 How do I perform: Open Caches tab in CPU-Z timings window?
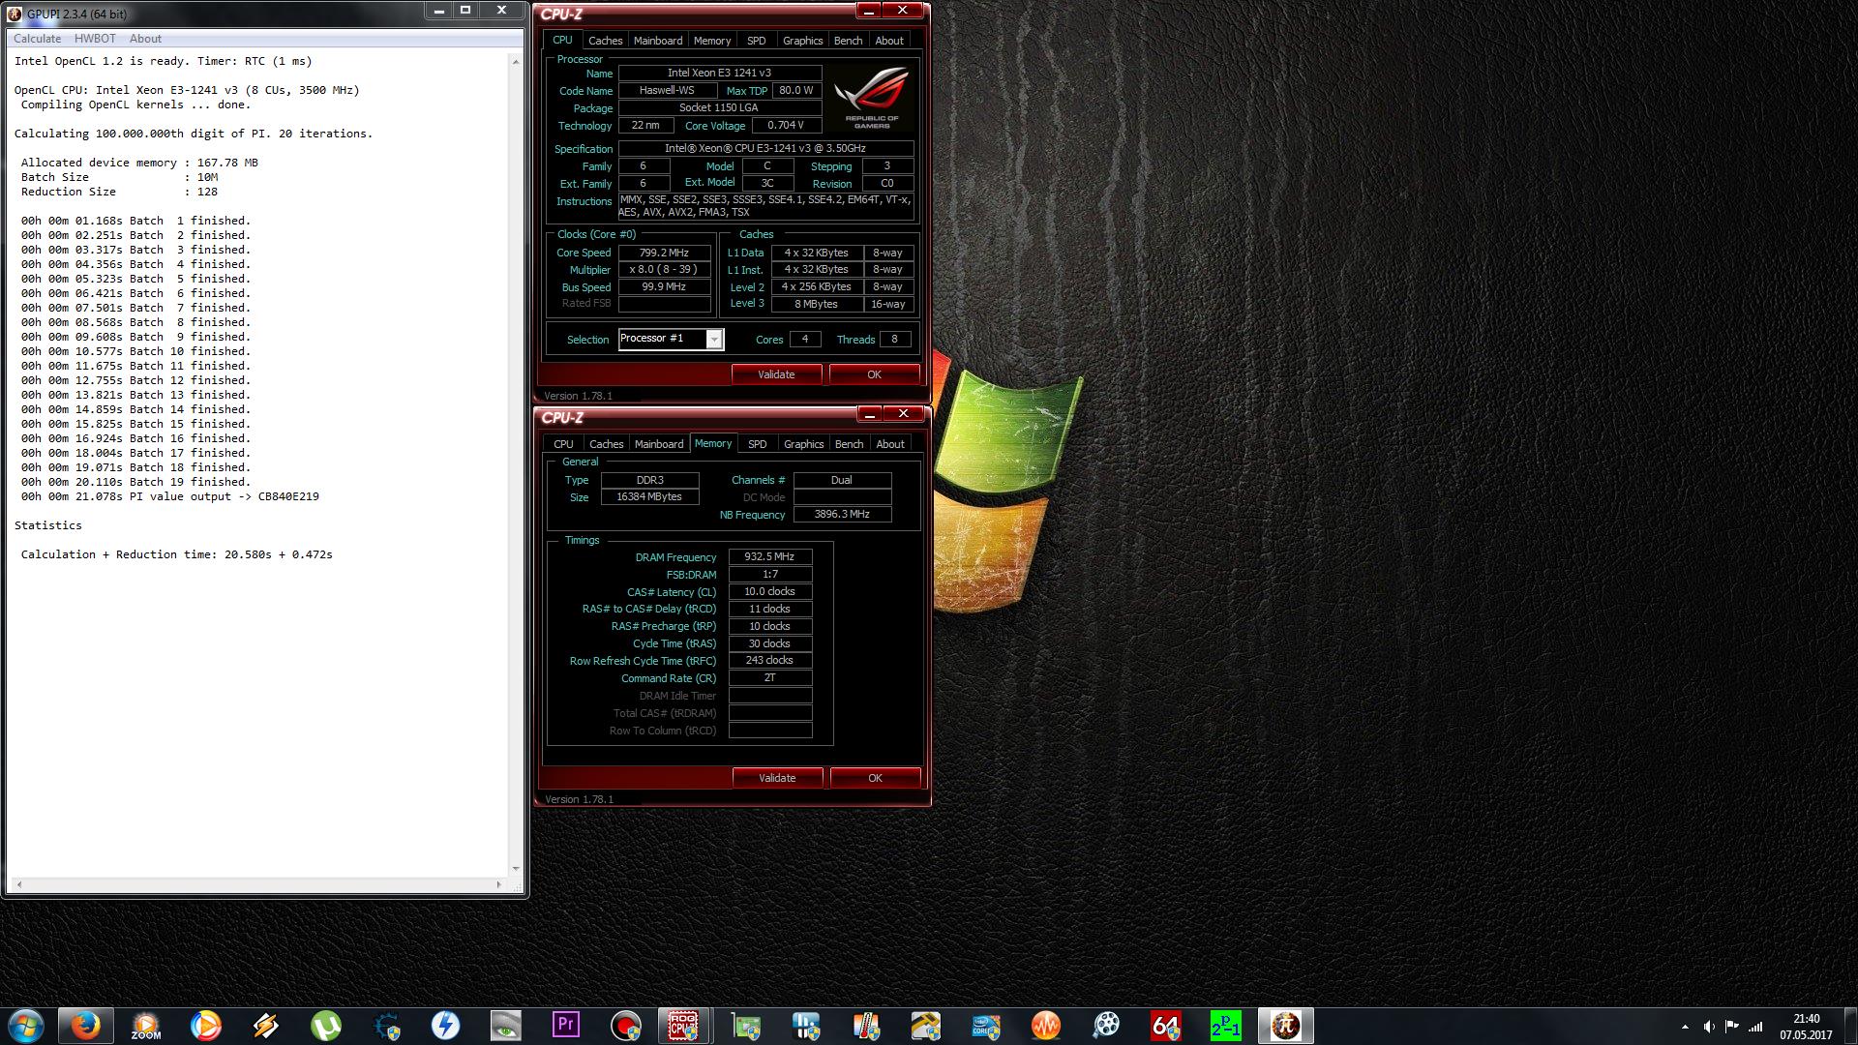click(x=606, y=444)
